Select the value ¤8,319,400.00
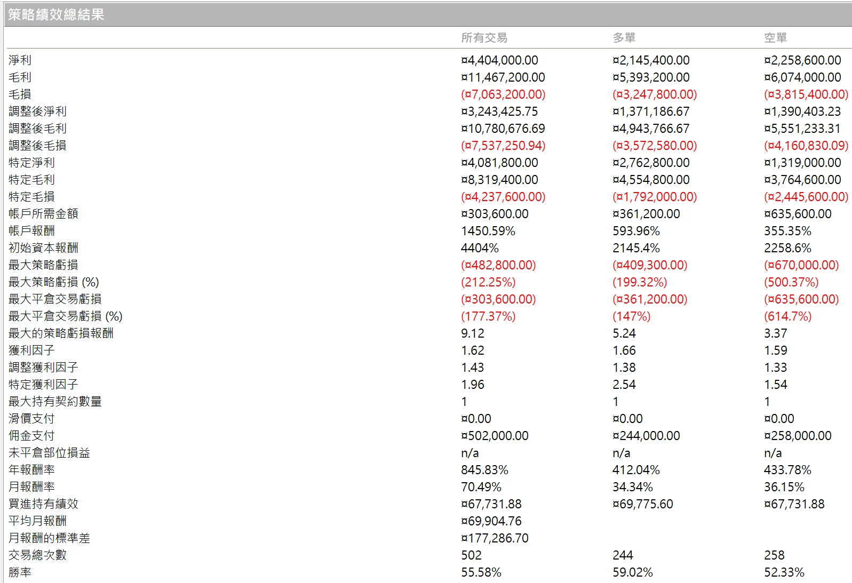 499,180
